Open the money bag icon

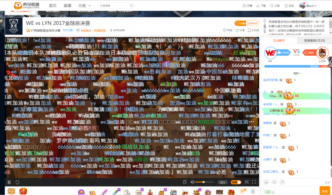coord(253,191)
